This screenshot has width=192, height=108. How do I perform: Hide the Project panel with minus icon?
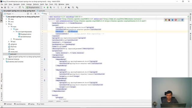(38, 14)
